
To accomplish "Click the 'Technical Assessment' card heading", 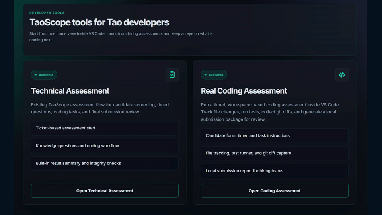I will (70, 91).
